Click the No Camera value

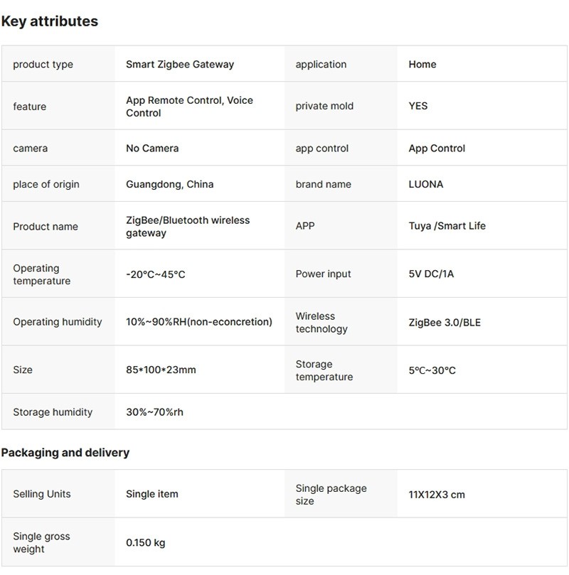(x=152, y=149)
